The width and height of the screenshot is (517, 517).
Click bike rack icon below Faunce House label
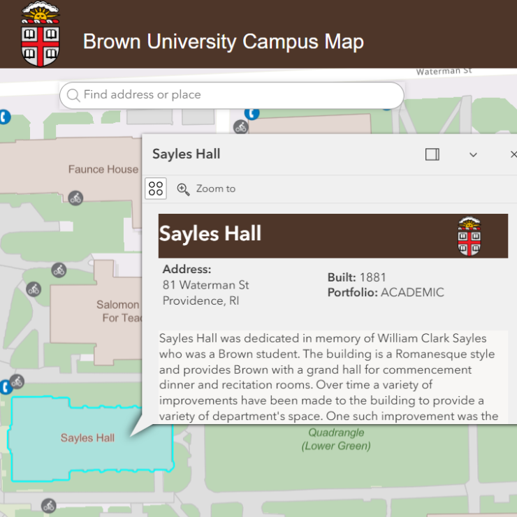click(75, 198)
